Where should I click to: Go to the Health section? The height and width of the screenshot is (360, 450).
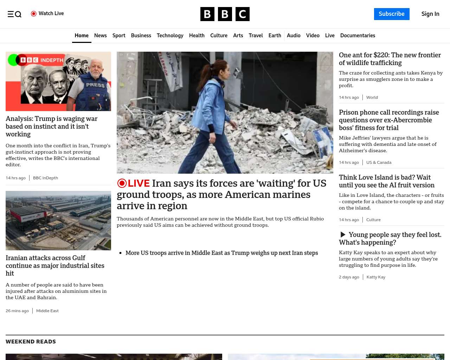(x=197, y=36)
